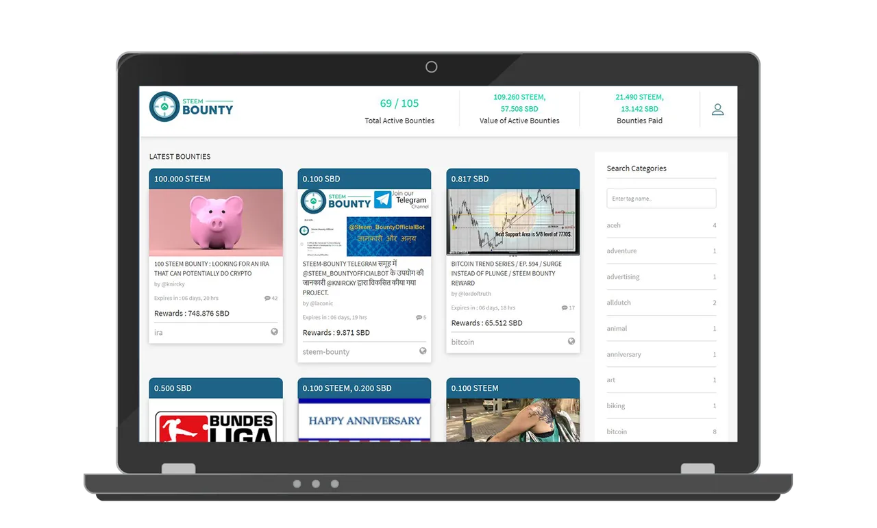
Task: Click 'Expires in : 06 days, 20 hrs'
Action: (x=186, y=299)
